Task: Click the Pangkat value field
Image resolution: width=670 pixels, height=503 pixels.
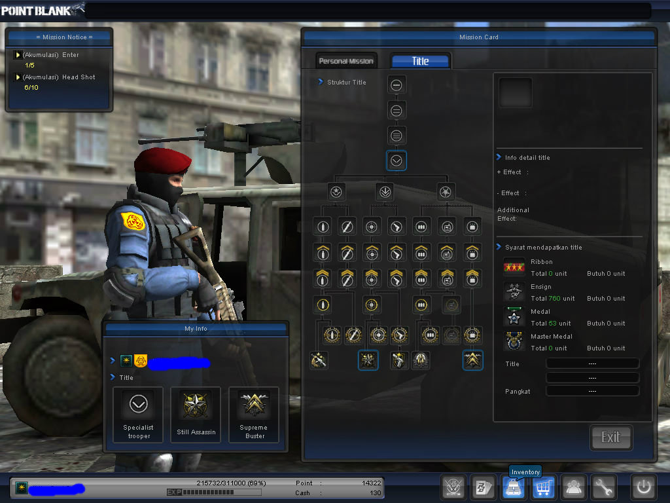Action: click(593, 391)
